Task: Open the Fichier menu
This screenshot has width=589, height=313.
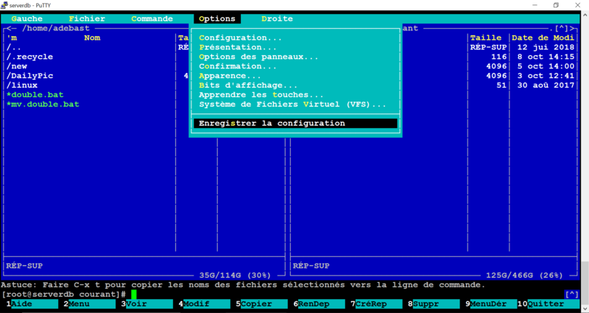Action: [x=87, y=19]
